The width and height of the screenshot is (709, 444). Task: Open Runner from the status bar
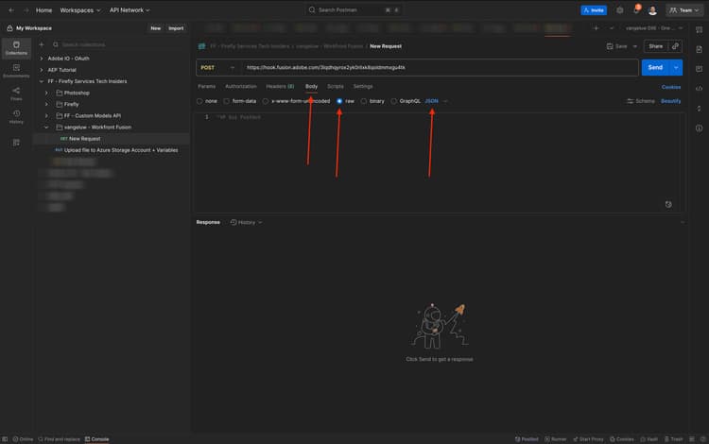555,439
